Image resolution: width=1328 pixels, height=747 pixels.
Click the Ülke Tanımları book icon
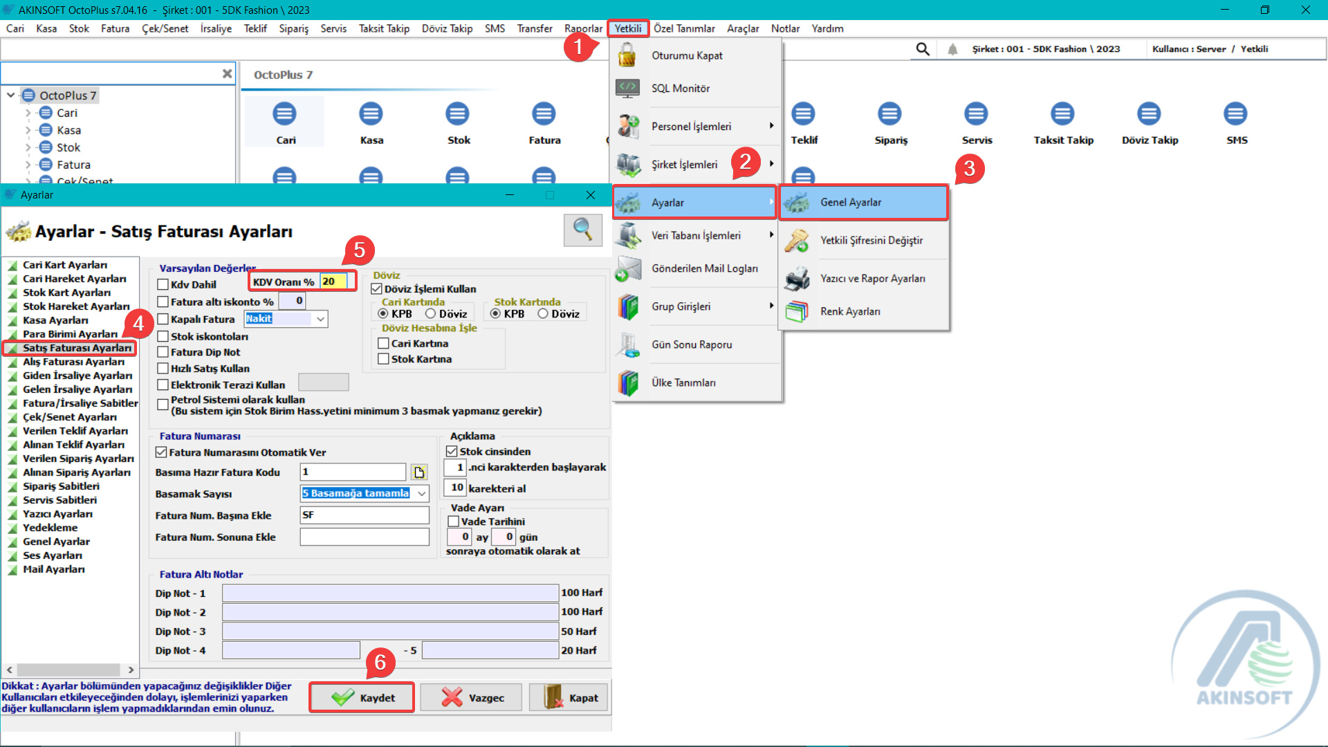click(627, 382)
